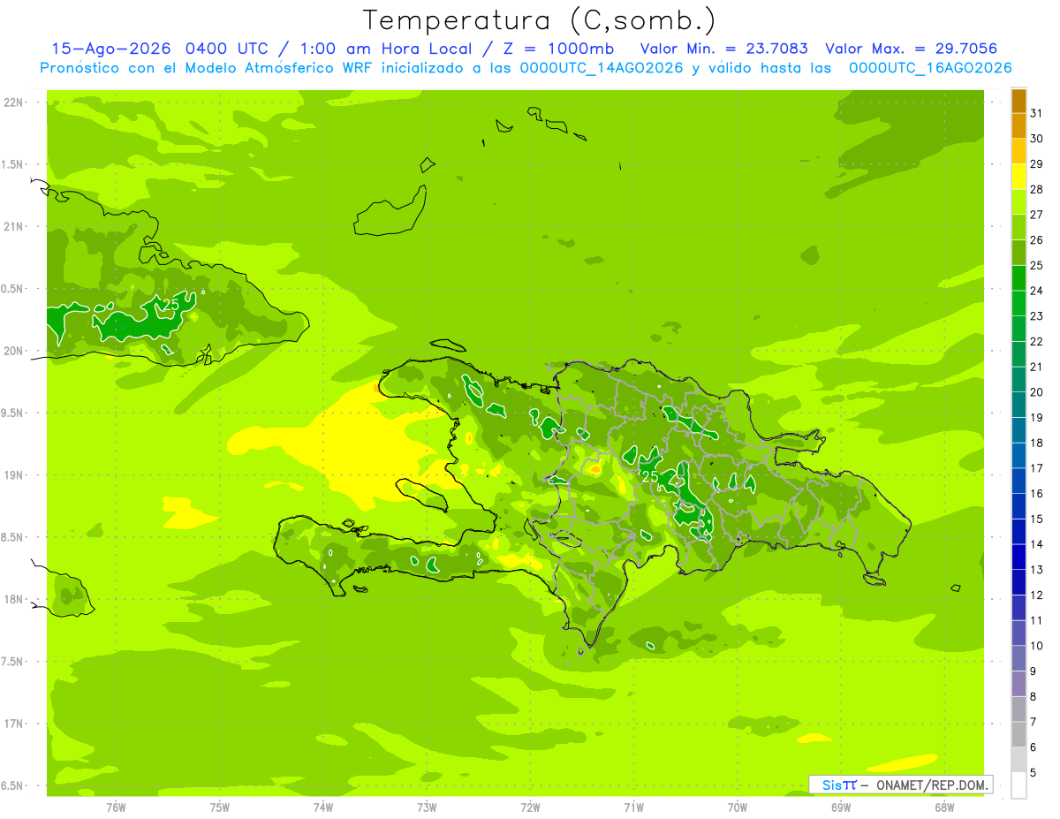Click the 69W longitude label

point(841,808)
